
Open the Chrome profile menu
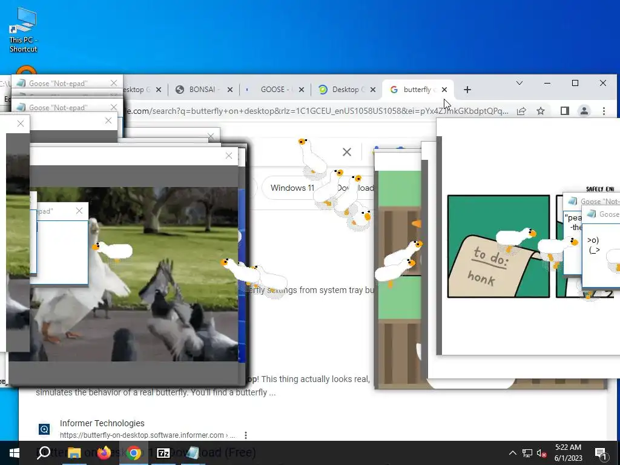point(584,111)
